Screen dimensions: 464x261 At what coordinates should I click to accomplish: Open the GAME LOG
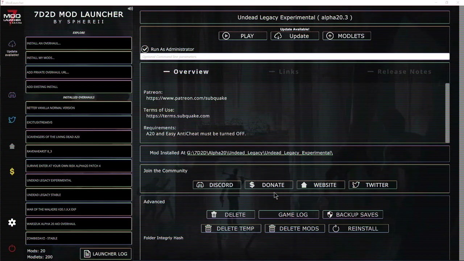tap(289, 215)
